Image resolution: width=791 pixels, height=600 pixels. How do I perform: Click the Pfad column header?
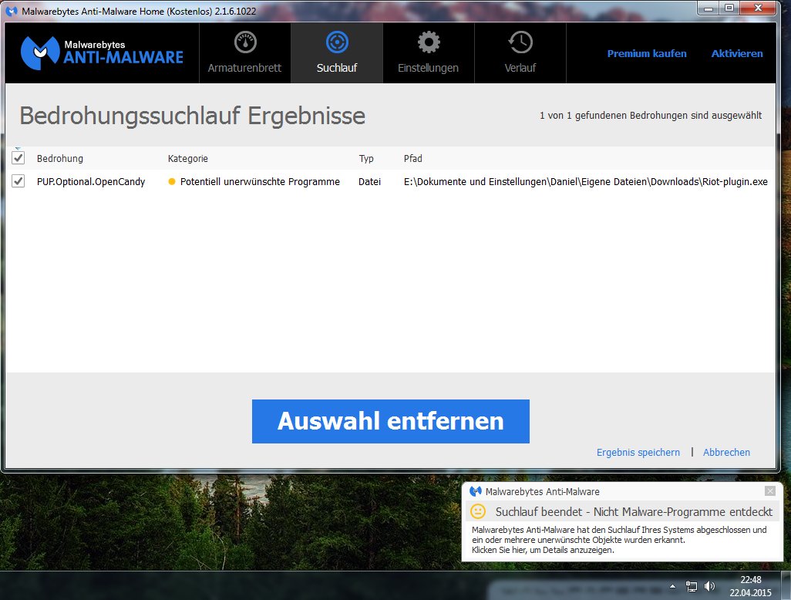pos(412,158)
